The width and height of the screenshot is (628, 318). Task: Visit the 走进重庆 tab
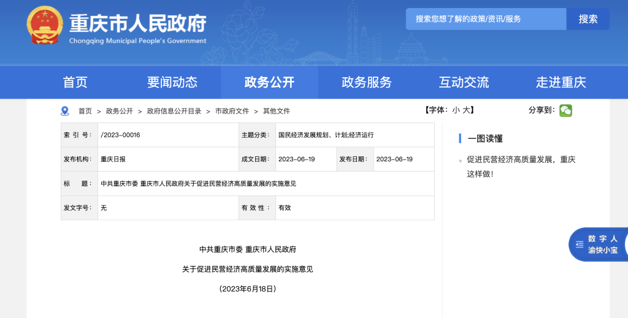tap(561, 82)
